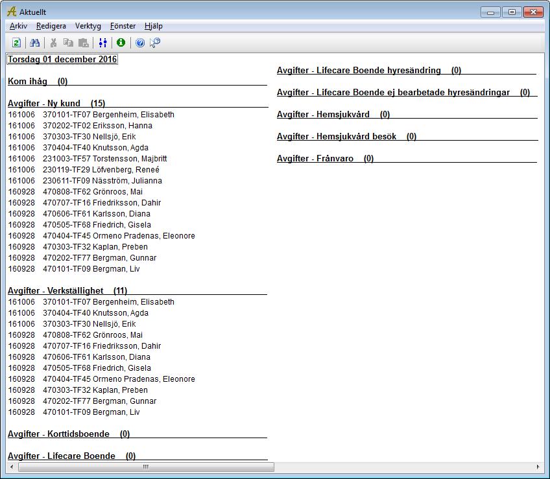Screen dimensions: 550x479
Task: Click the Copy icon in the toolbar
Action: pos(68,43)
